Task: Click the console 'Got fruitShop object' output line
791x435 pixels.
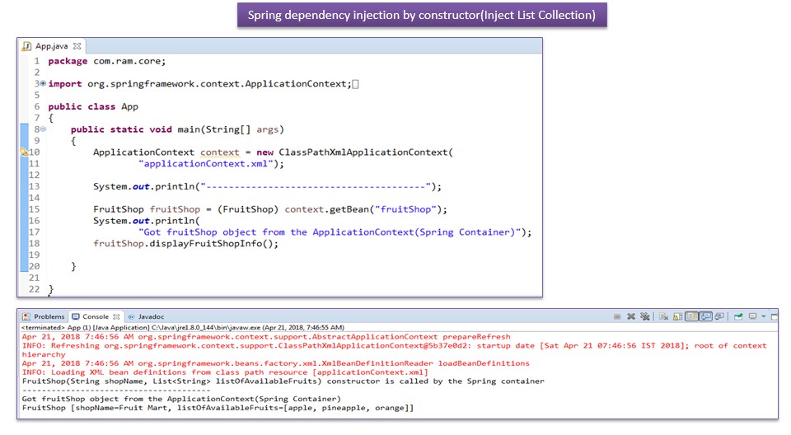Action: click(x=181, y=399)
